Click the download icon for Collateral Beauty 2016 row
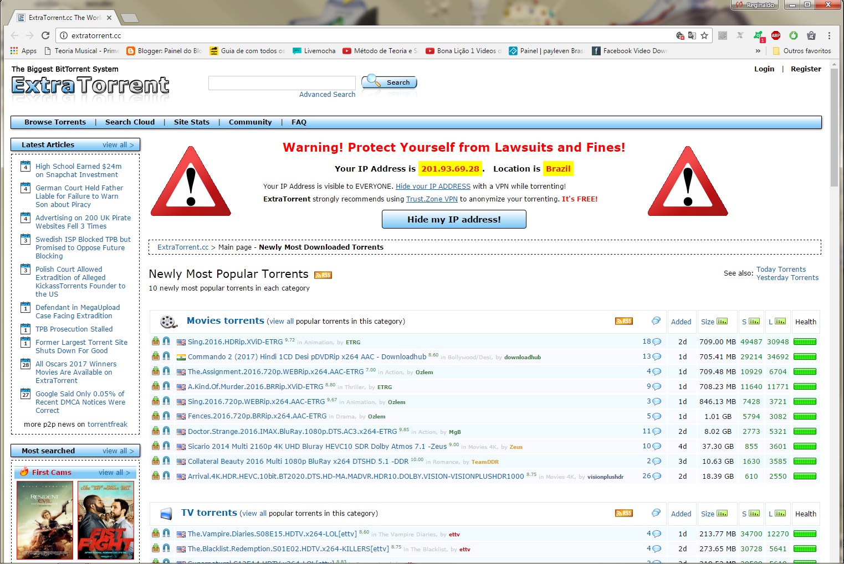Image resolution: width=844 pixels, height=564 pixels. pyautogui.click(x=156, y=461)
